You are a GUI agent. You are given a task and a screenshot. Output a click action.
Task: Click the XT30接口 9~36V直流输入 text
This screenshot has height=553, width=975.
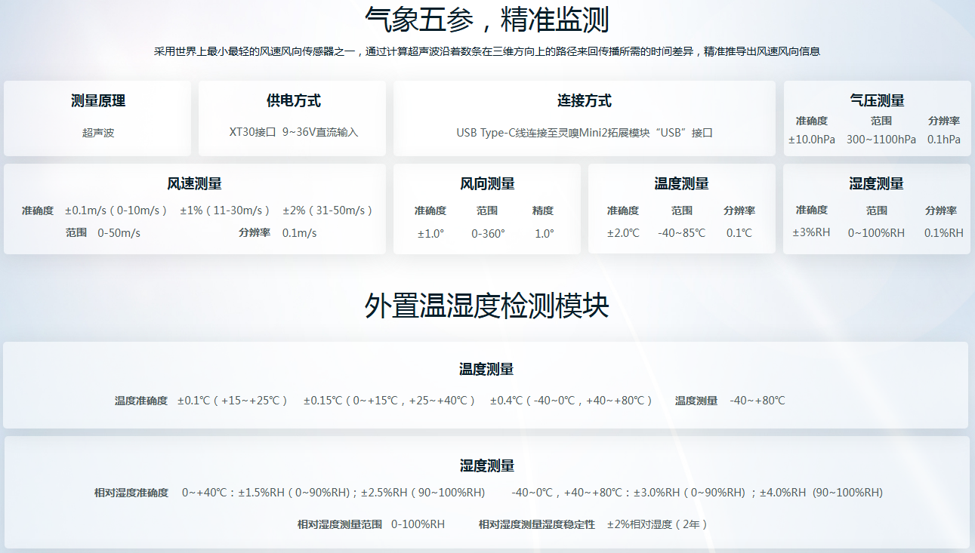[293, 133]
